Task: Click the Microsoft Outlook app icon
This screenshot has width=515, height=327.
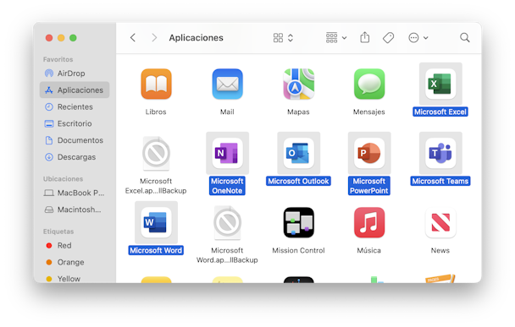Action: pyautogui.click(x=298, y=153)
